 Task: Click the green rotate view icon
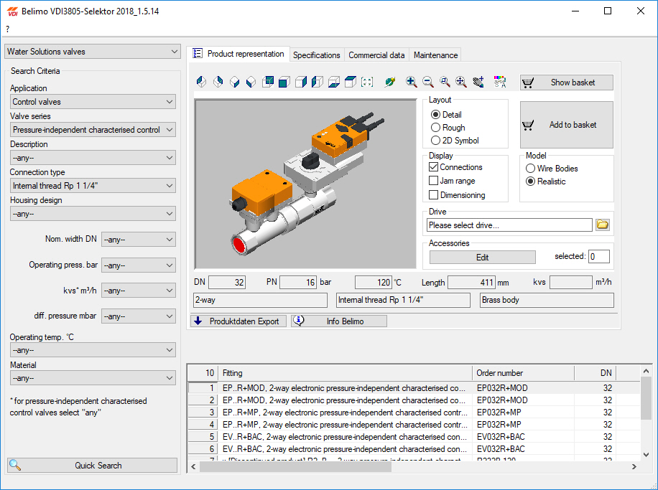(x=389, y=83)
